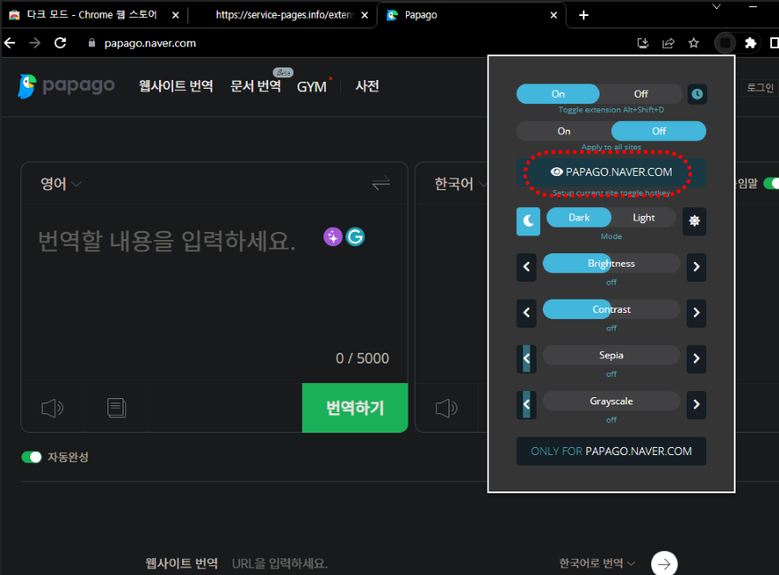Viewport: 779px width, 575px height.
Task: Play source text audio speaker icon
Action: (x=52, y=408)
